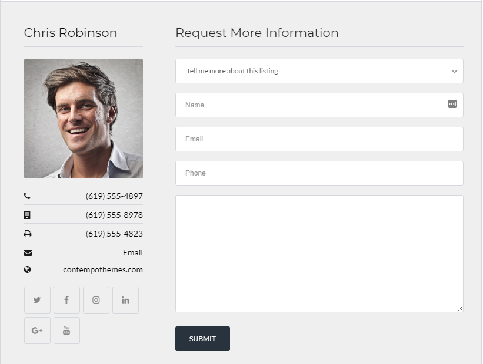Open the YouTube channel icon
Viewport: 483px width, 364px height.
point(66,331)
